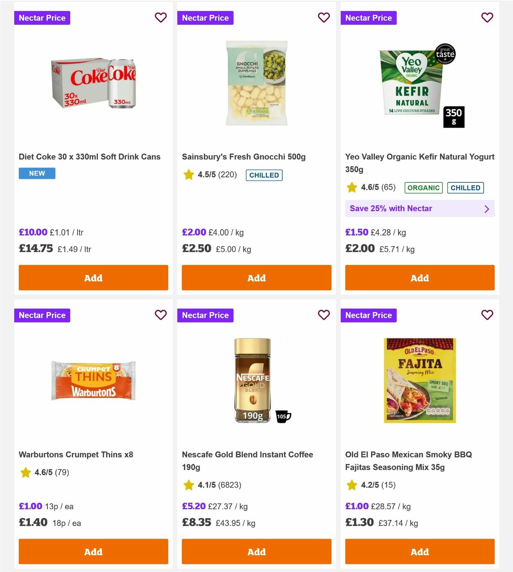This screenshot has height=572, width=513.
Task: Expand the Save 25% with Nectar offer
Action: click(419, 208)
